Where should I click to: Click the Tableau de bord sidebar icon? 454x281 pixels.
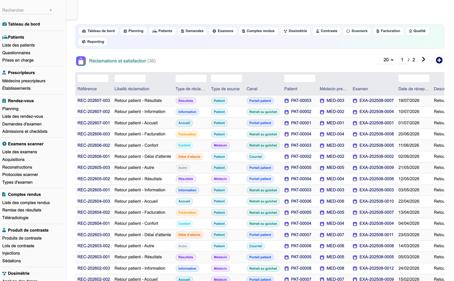coord(4,24)
